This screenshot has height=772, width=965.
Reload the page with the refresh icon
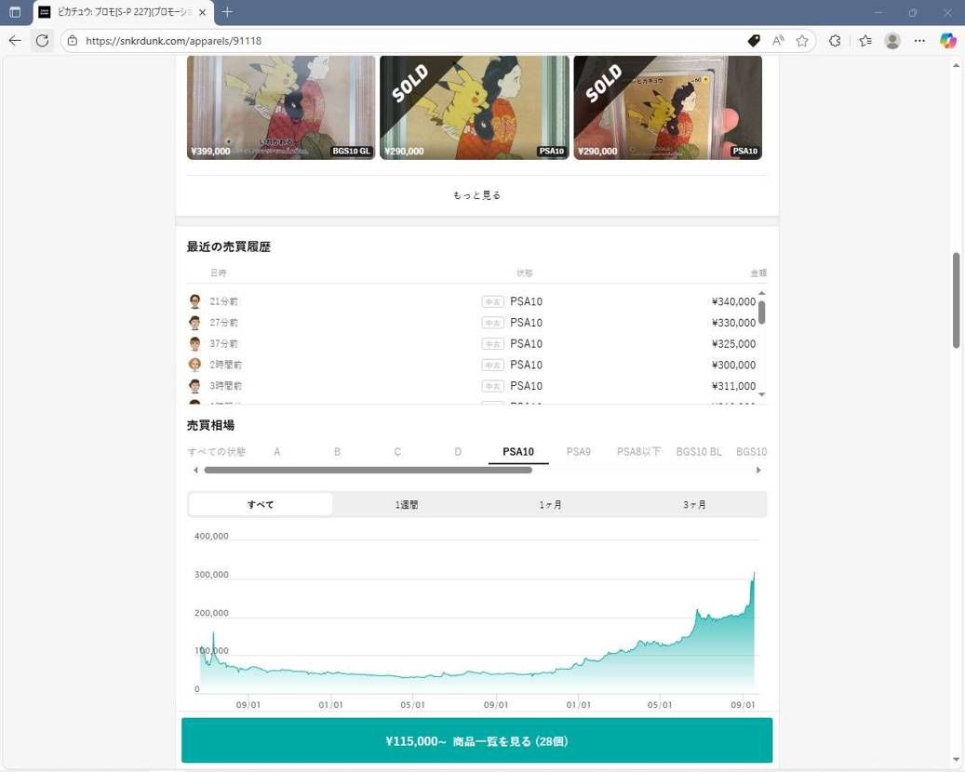[42, 41]
